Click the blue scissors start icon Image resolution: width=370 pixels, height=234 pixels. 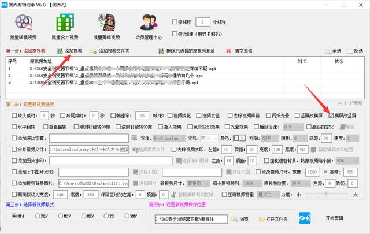(305, 218)
